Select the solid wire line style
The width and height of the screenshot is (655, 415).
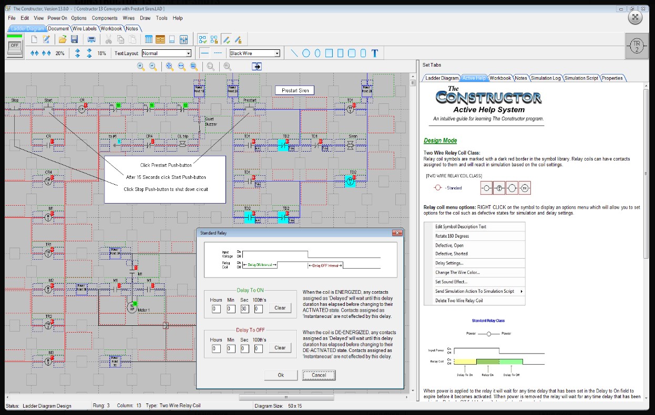coord(205,53)
